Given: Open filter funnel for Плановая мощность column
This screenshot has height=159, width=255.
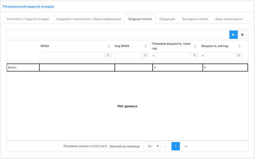Looking at the screenshot, I should [x=195, y=56].
